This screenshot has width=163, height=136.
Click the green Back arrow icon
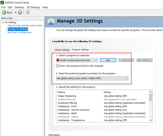4,12
